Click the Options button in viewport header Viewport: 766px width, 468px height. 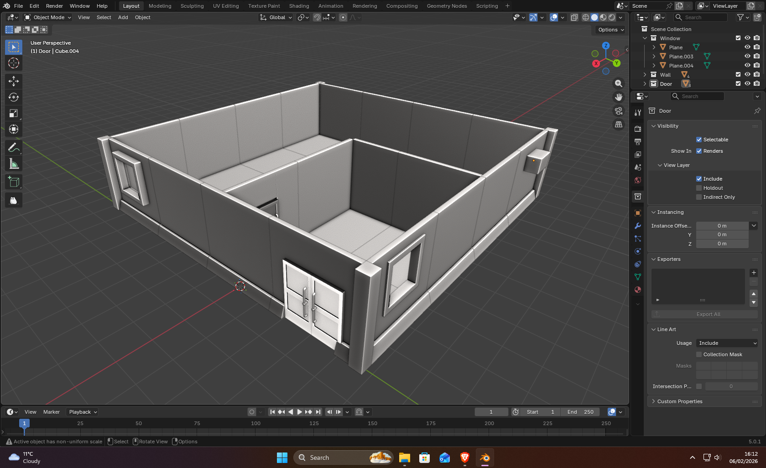coord(610,30)
